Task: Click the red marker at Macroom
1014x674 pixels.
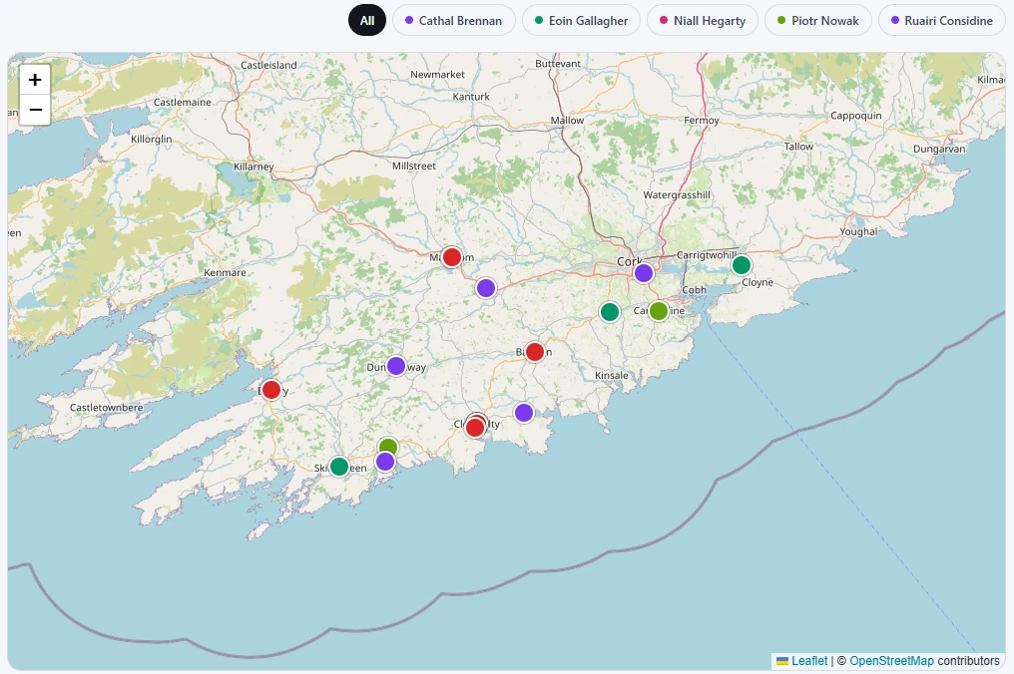Action: pos(452,257)
